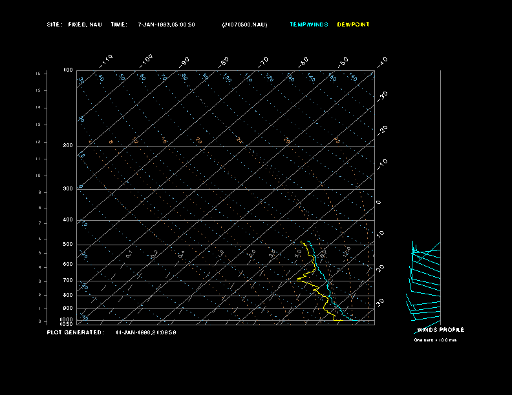Select the -110 temperature label at top left
This screenshot has width=512, height=395.
107,60
